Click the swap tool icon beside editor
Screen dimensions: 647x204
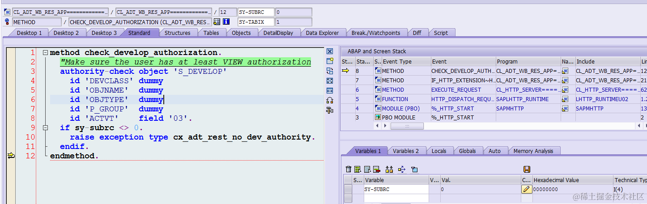330,71
